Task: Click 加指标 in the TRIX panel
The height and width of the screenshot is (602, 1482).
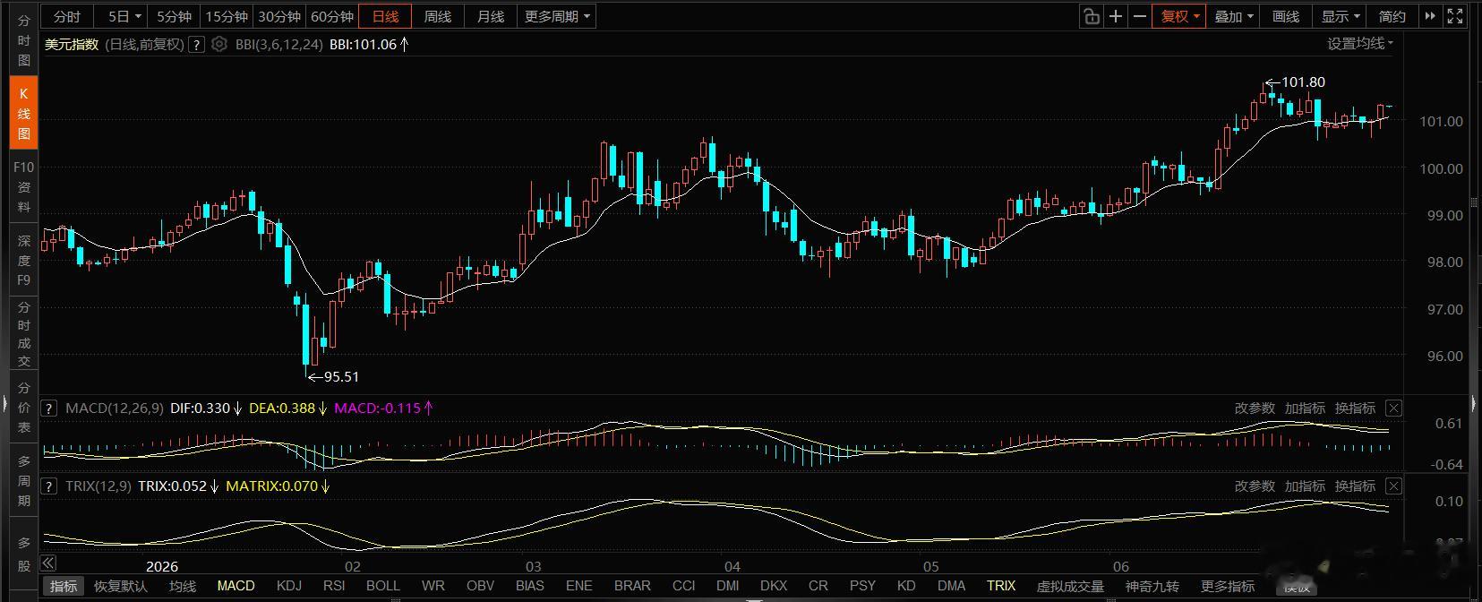Action: [x=1305, y=486]
